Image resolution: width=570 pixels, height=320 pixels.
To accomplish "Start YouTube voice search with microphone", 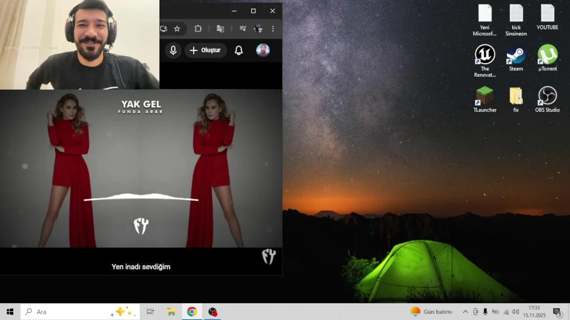I will [173, 50].
